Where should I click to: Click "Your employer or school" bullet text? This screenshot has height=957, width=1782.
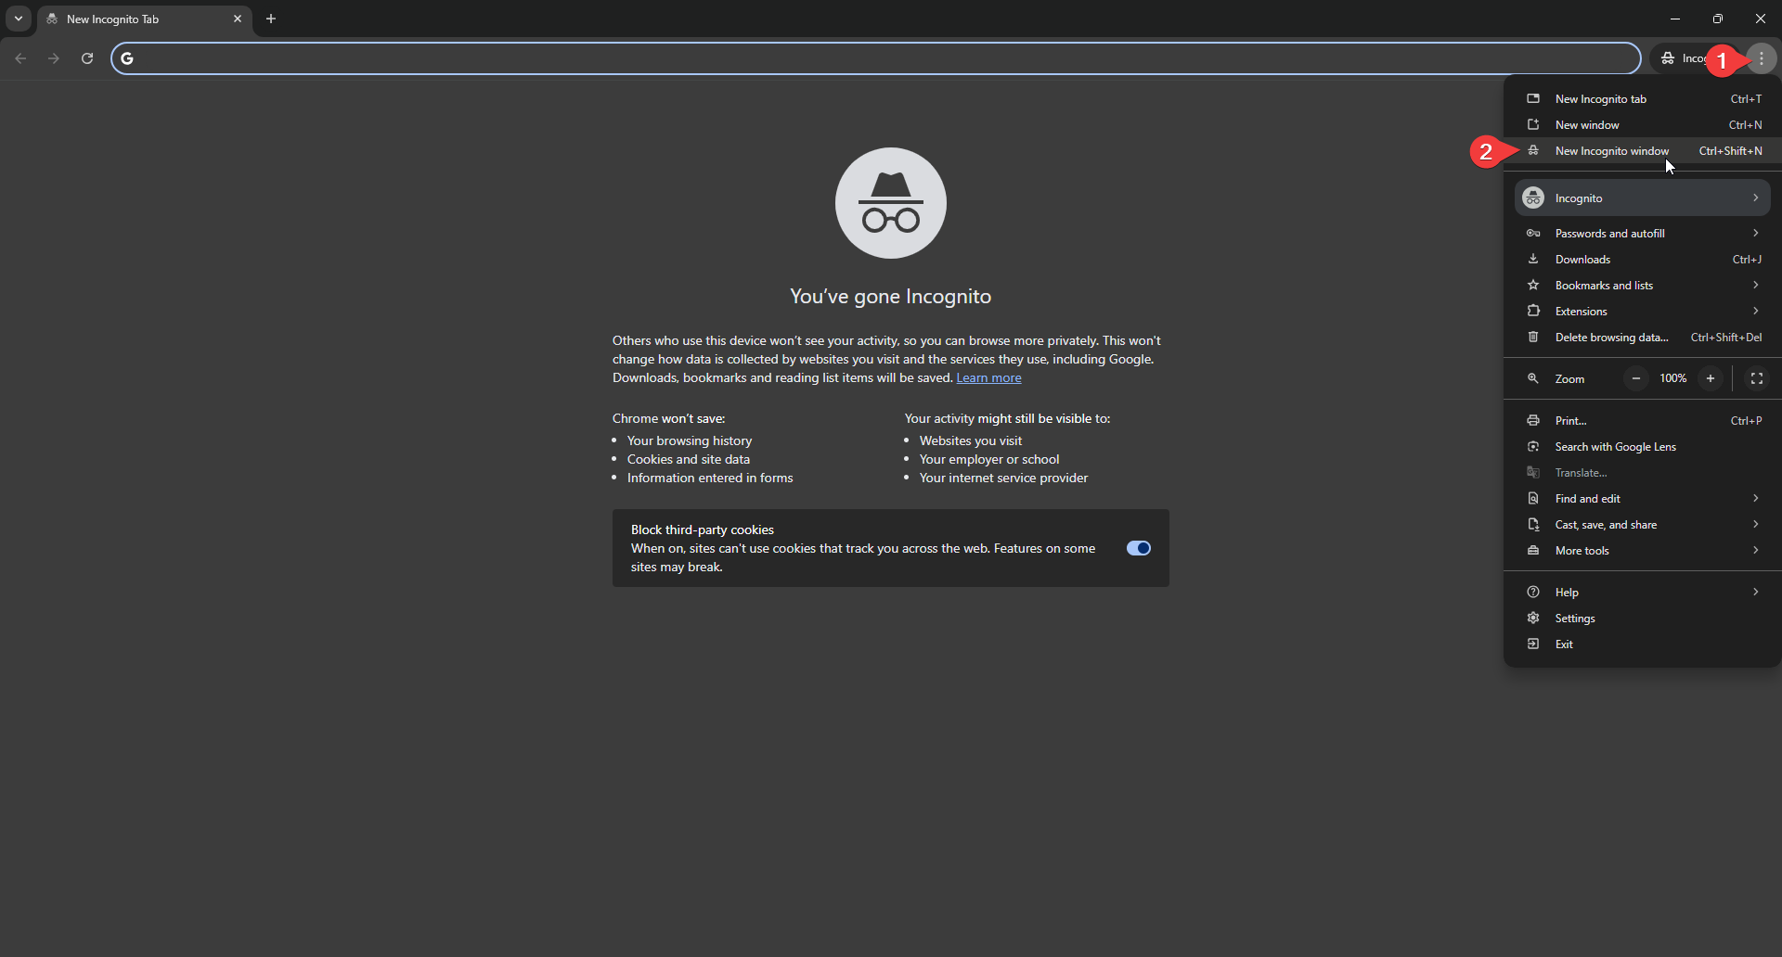click(989, 460)
